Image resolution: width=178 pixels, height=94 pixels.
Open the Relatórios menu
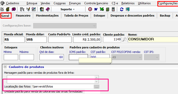128,3
